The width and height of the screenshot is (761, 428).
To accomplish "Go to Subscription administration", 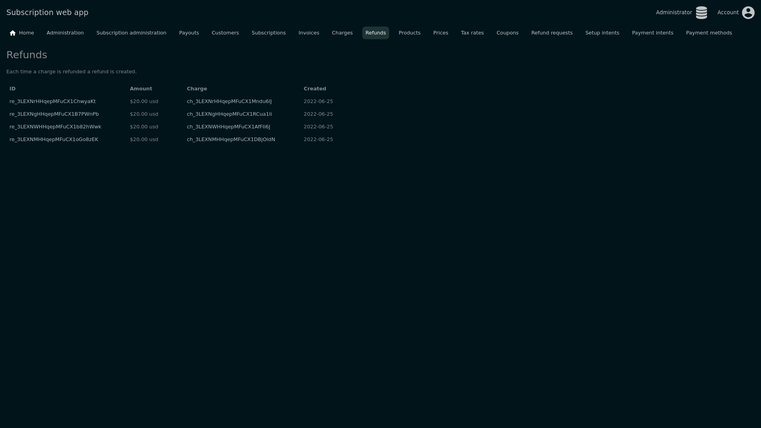I will [x=131, y=33].
